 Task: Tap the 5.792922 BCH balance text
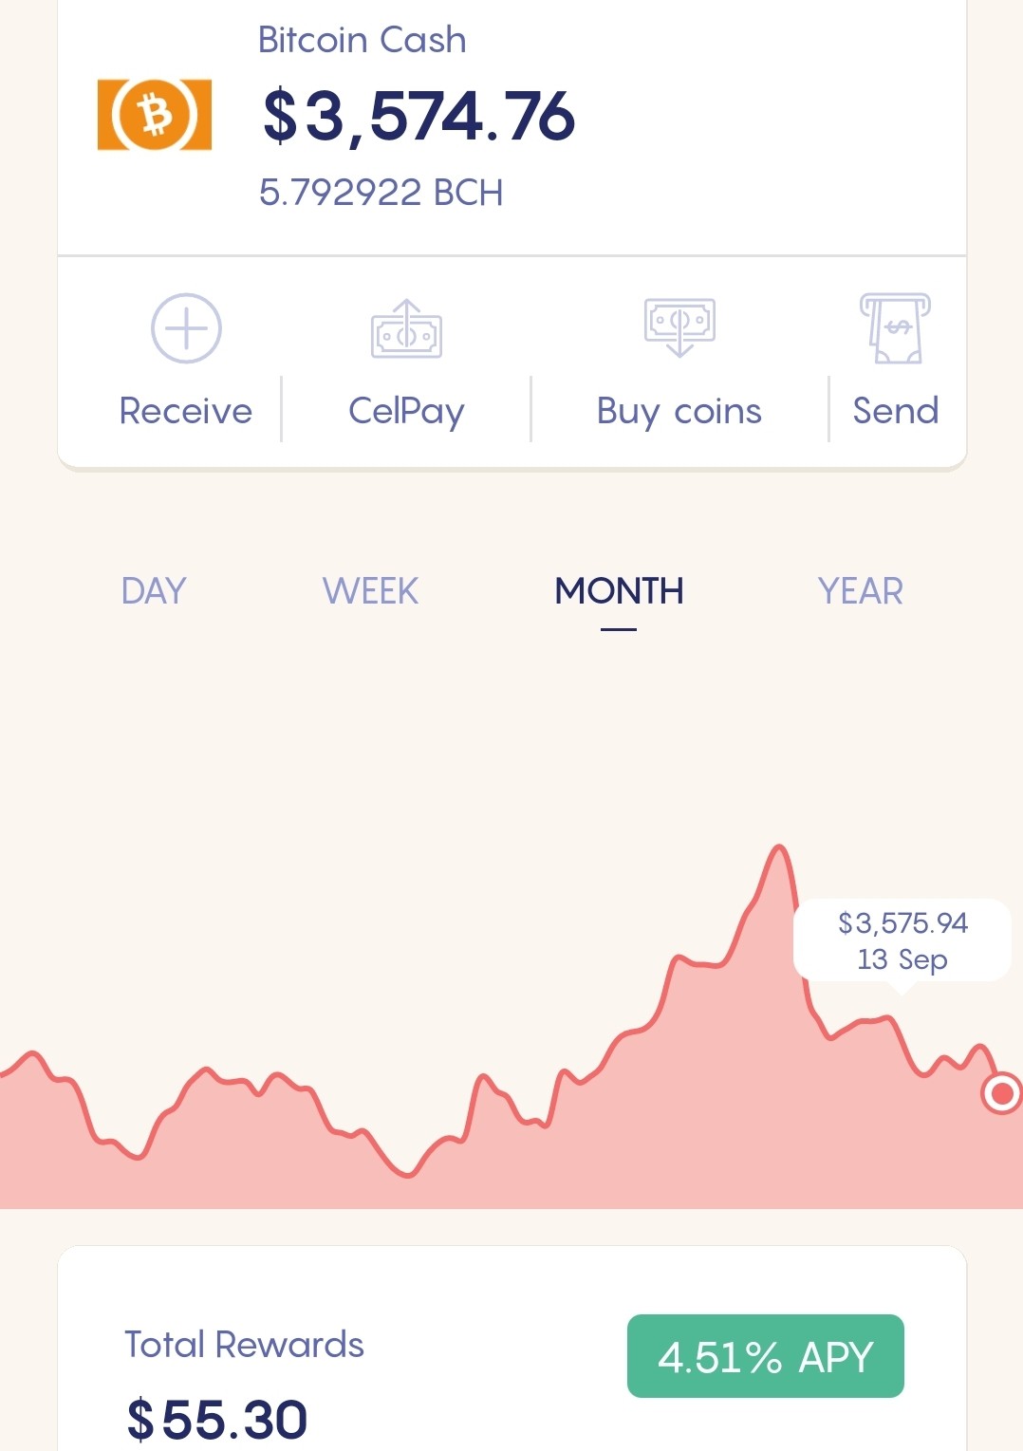381,193
